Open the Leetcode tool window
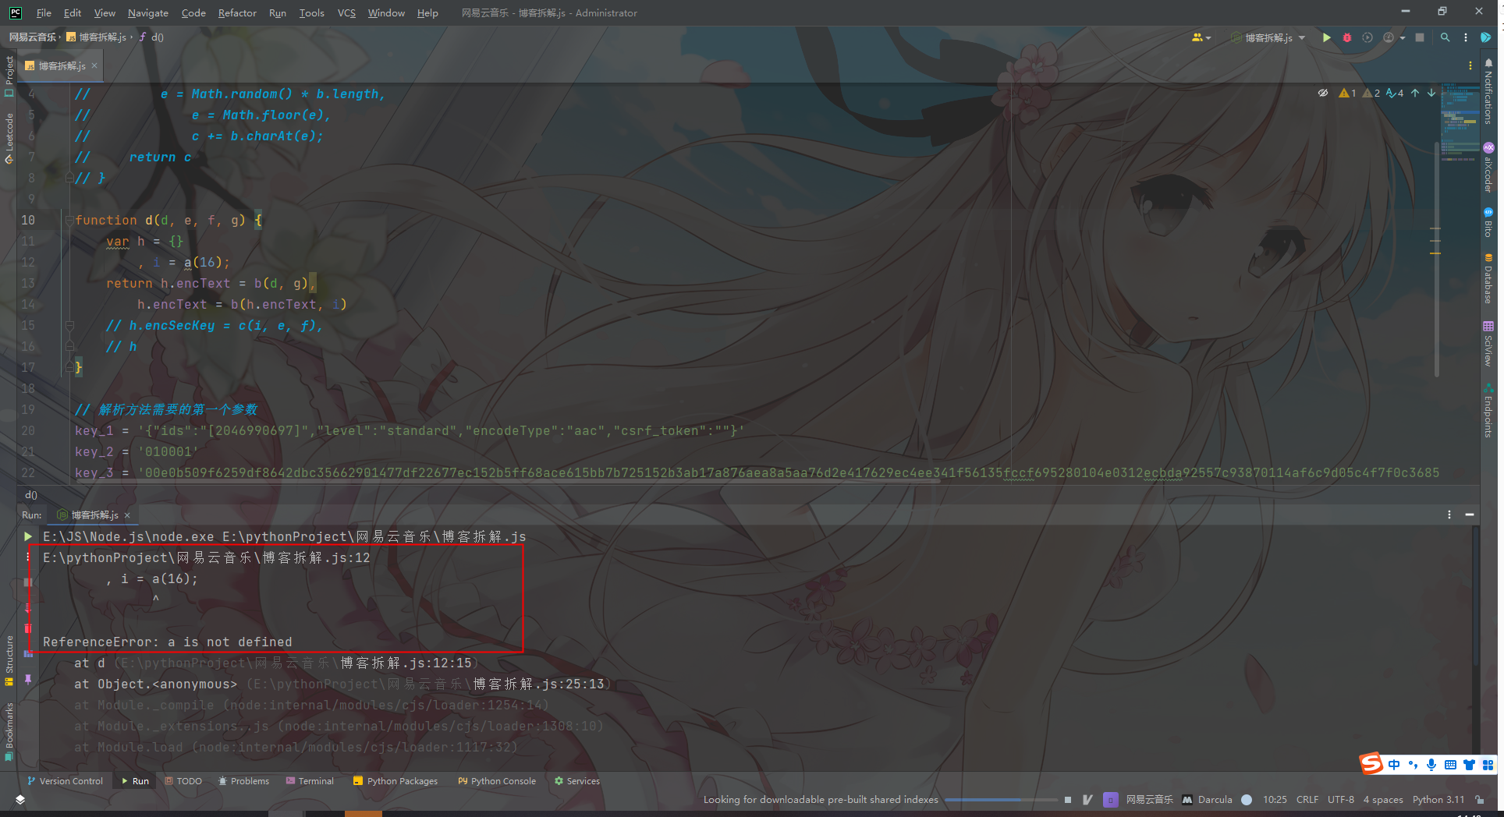The image size is (1504, 817). 9,138
